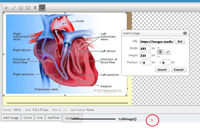This screenshot has width=200, height=138.
Task: Click the Insert button
Action: click(x=162, y=70)
